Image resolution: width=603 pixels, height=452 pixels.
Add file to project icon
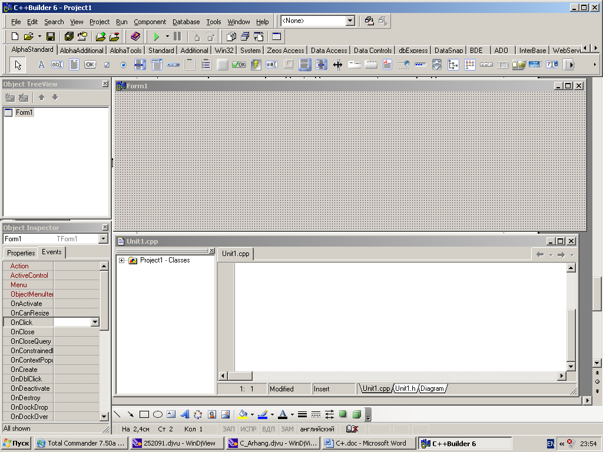[101, 36]
